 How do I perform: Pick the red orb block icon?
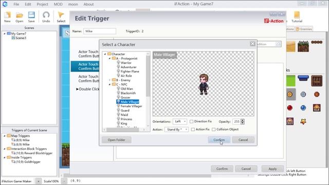click(x=290, y=108)
